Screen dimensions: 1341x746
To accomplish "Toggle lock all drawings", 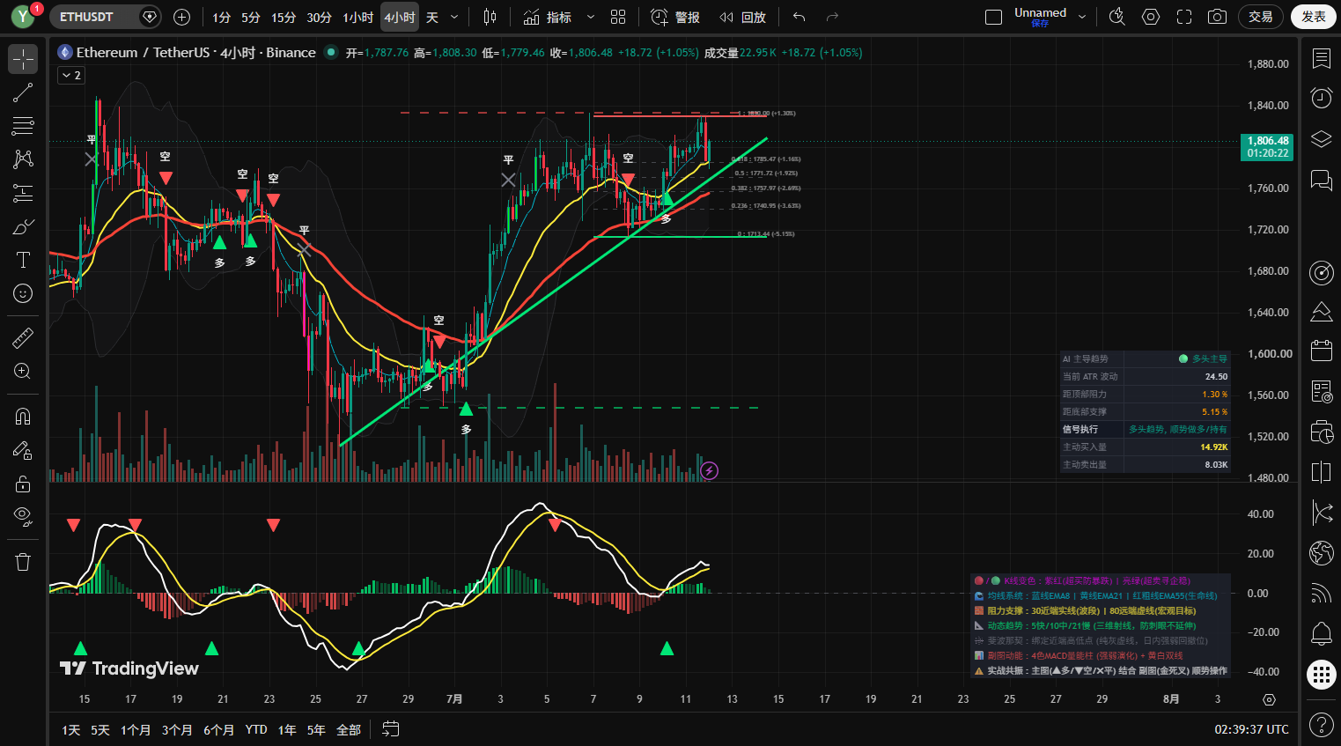I will 23,484.
